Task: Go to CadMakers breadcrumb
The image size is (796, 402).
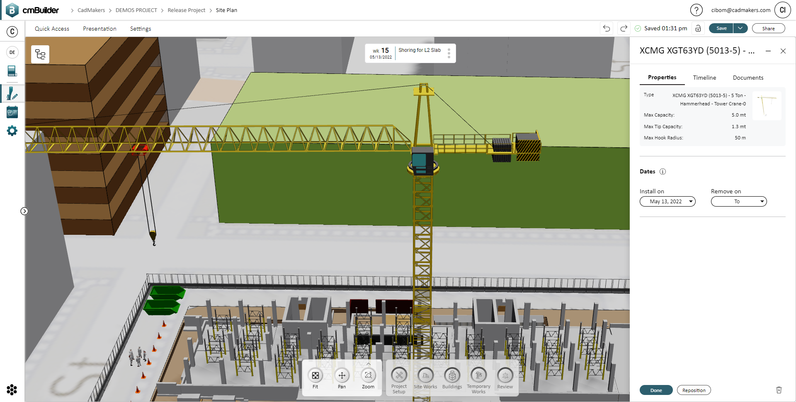Action: (x=91, y=10)
